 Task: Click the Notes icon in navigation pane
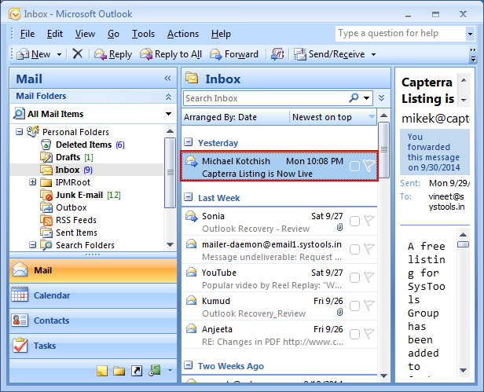coord(102,370)
